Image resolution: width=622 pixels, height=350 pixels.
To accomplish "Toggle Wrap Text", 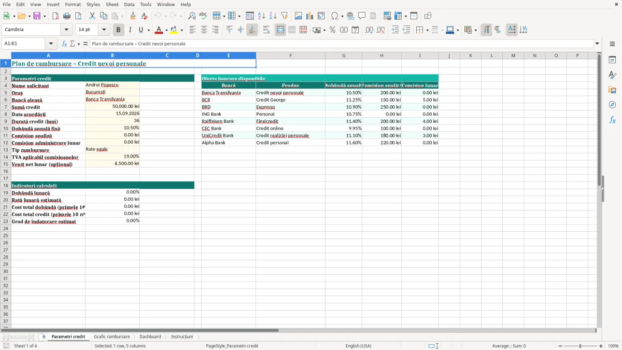I will [266, 30].
